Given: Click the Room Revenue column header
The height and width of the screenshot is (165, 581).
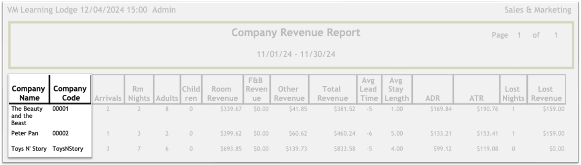Looking at the screenshot, I should (x=221, y=94).
